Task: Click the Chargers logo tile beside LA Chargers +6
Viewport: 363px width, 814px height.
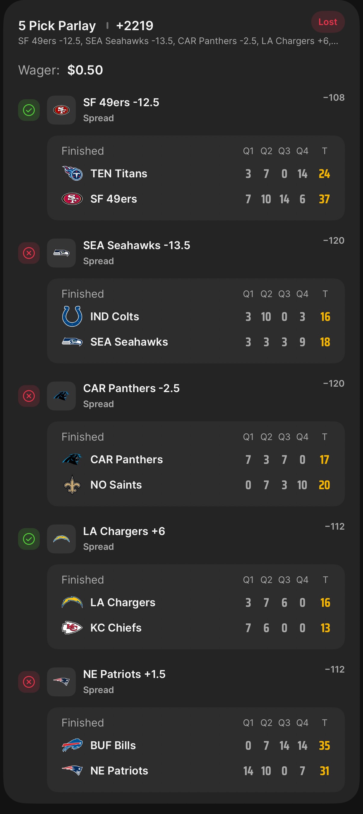Action: coord(61,539)
